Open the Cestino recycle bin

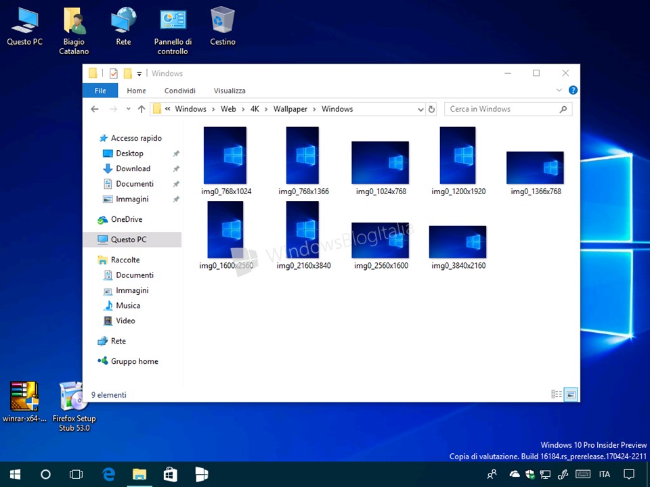(223, 26)
